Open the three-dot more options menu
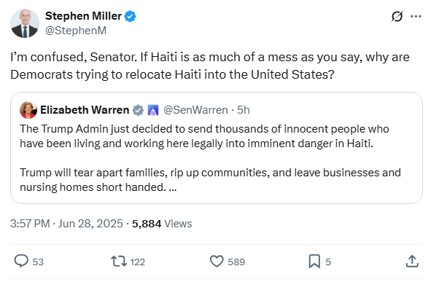Viewport: 431px width, 282px height. click(416, 17)
